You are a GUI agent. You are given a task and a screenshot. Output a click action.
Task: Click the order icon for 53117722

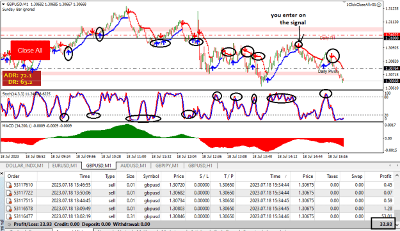[9, 193]
